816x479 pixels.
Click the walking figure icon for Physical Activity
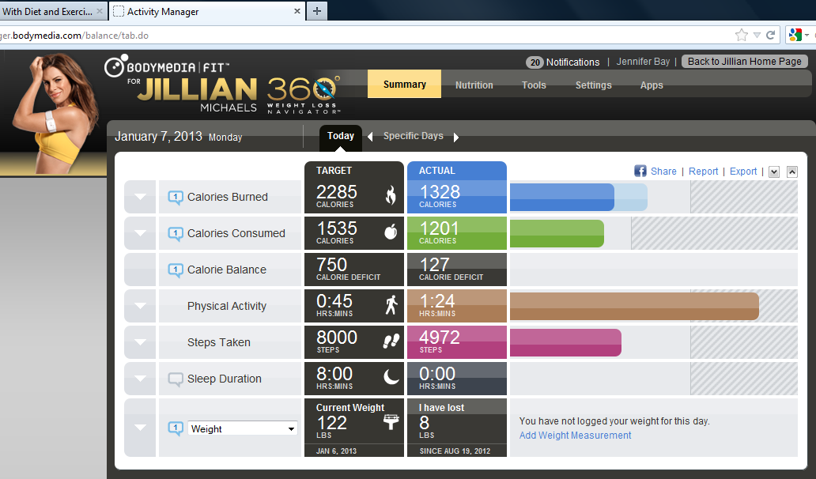(391, 305)
